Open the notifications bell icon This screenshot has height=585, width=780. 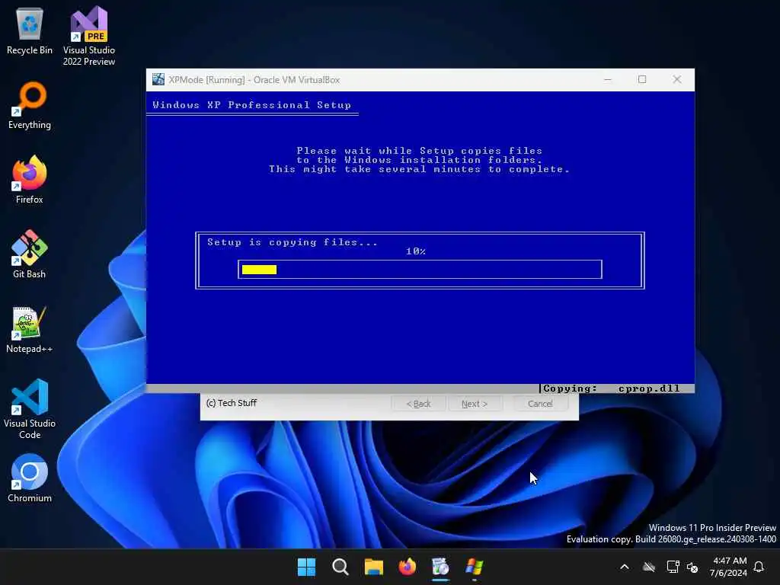[759, 567]
